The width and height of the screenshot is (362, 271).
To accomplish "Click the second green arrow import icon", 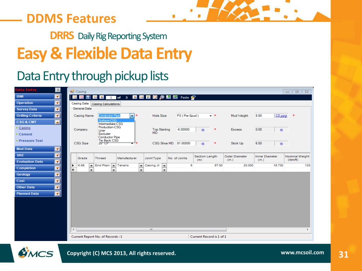I will (x=175, y=97).
